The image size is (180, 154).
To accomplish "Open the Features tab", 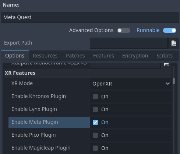I will tap(103, 56).
